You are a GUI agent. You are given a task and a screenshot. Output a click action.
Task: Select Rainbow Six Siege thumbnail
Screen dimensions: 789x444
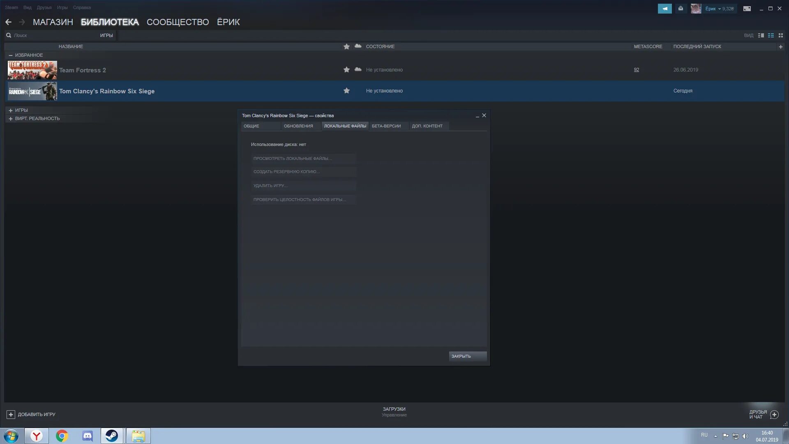tap(32, 91)
